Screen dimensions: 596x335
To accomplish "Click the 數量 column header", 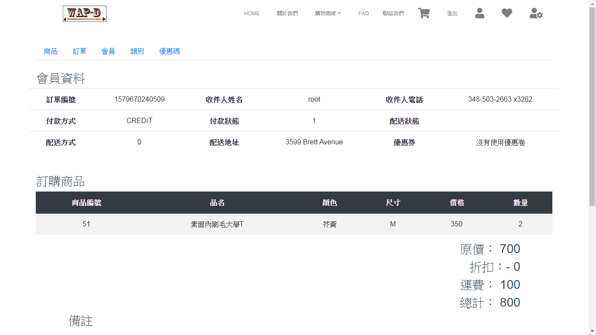I will coord(521,203).
